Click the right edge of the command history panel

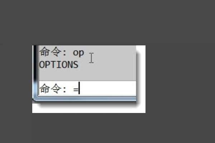tap(136, 63)
